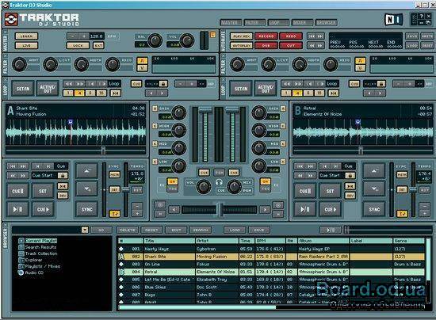Click browser preview play/pause button
Viewport: 436px width, 320px height.
pyautogui.click(x=331, y=230)
